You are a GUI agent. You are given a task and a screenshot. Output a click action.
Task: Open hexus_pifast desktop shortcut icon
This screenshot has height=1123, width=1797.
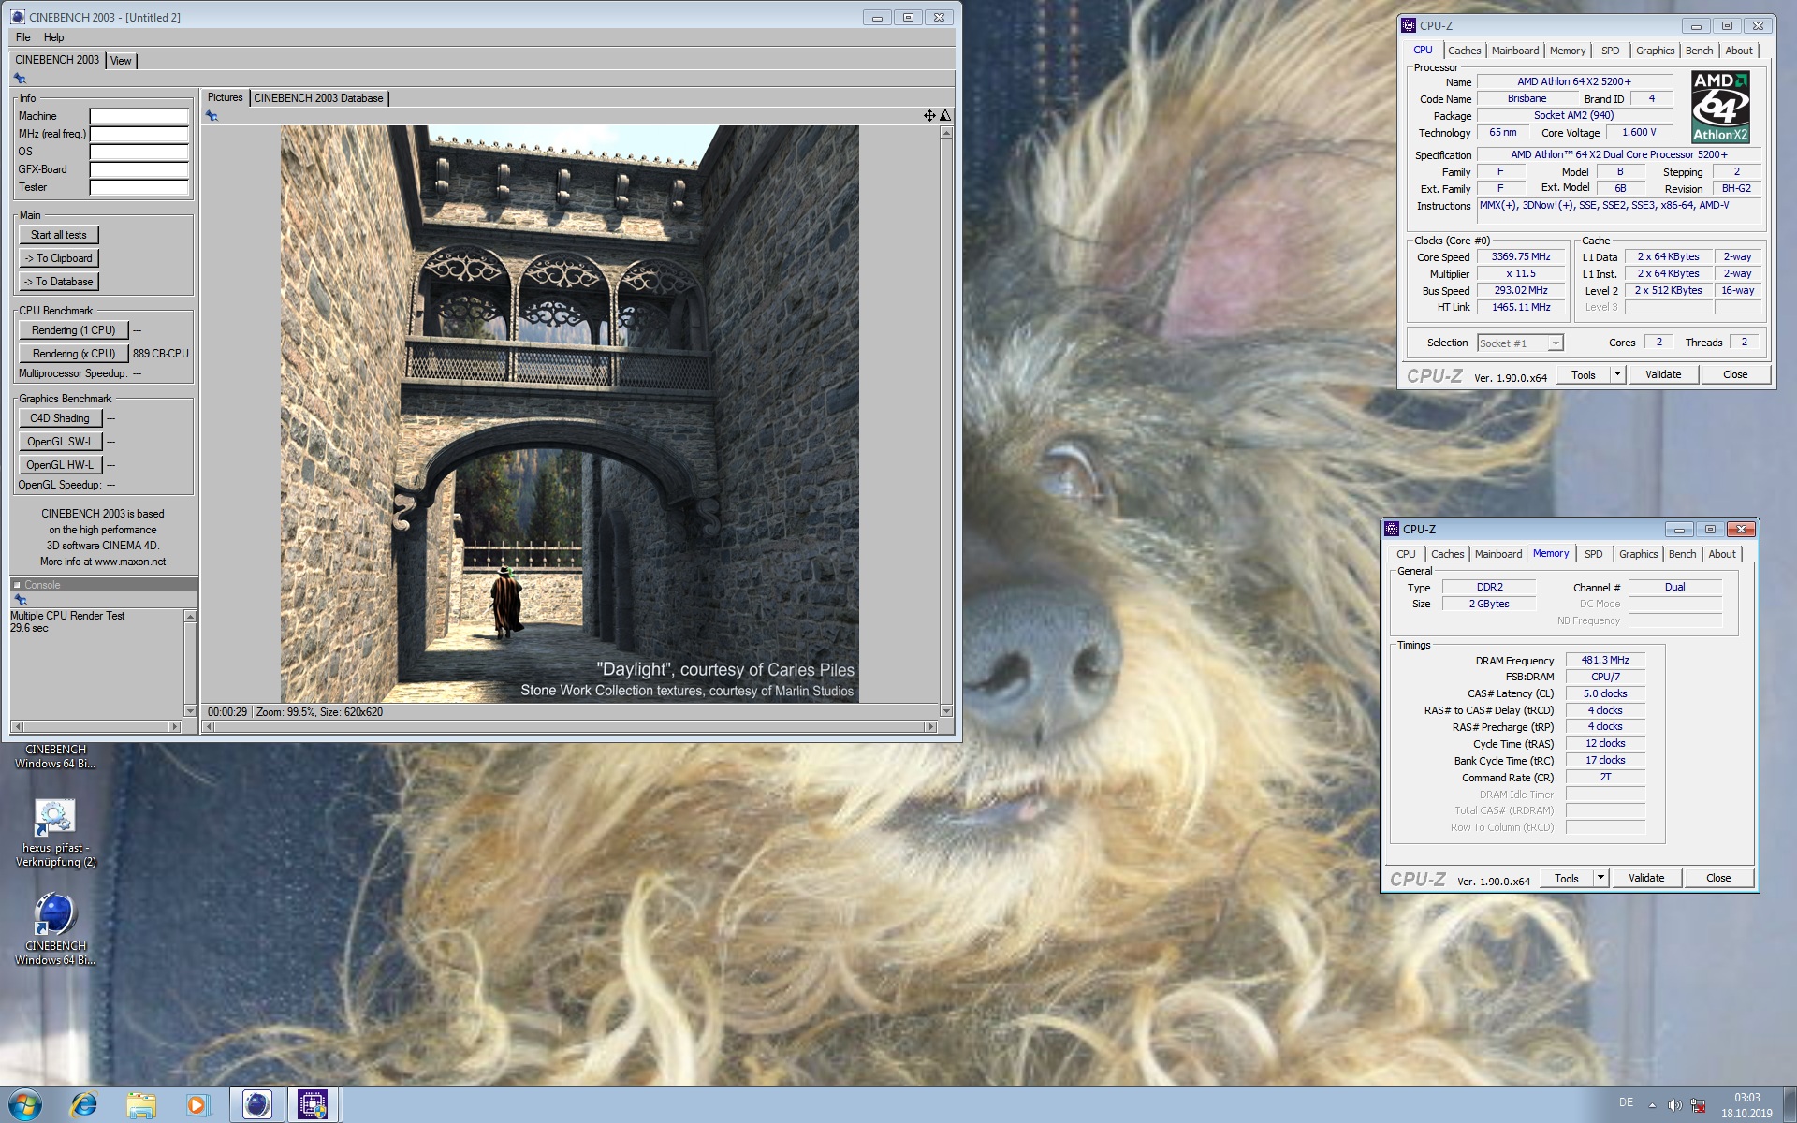[x=55, y=817]
